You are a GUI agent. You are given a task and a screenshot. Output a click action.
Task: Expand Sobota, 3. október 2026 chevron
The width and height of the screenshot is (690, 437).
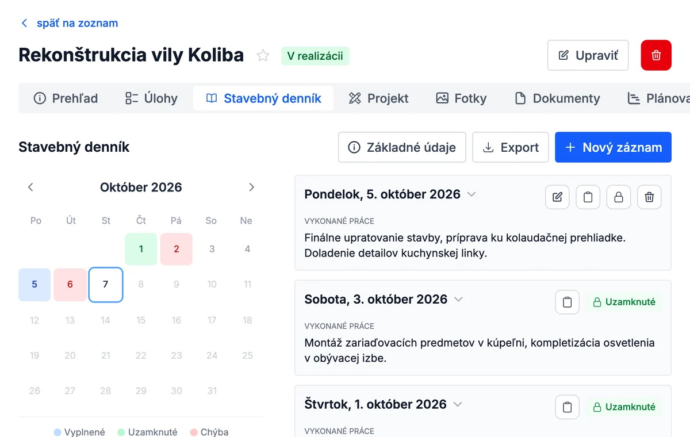pos(458,300)
